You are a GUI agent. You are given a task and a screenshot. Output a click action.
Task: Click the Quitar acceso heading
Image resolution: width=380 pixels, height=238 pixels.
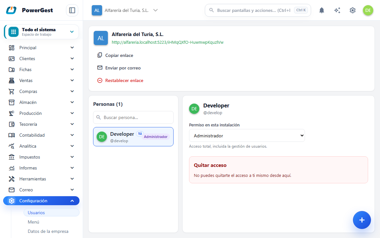[x=210, y=165]
